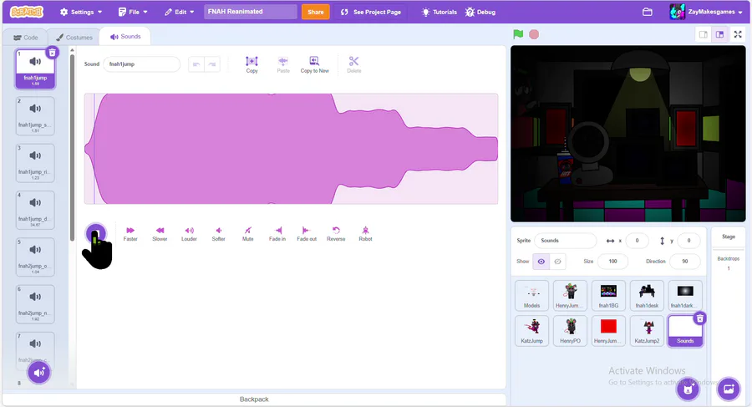
Task: Select the Models sprite
Action: tap(531, 296)
